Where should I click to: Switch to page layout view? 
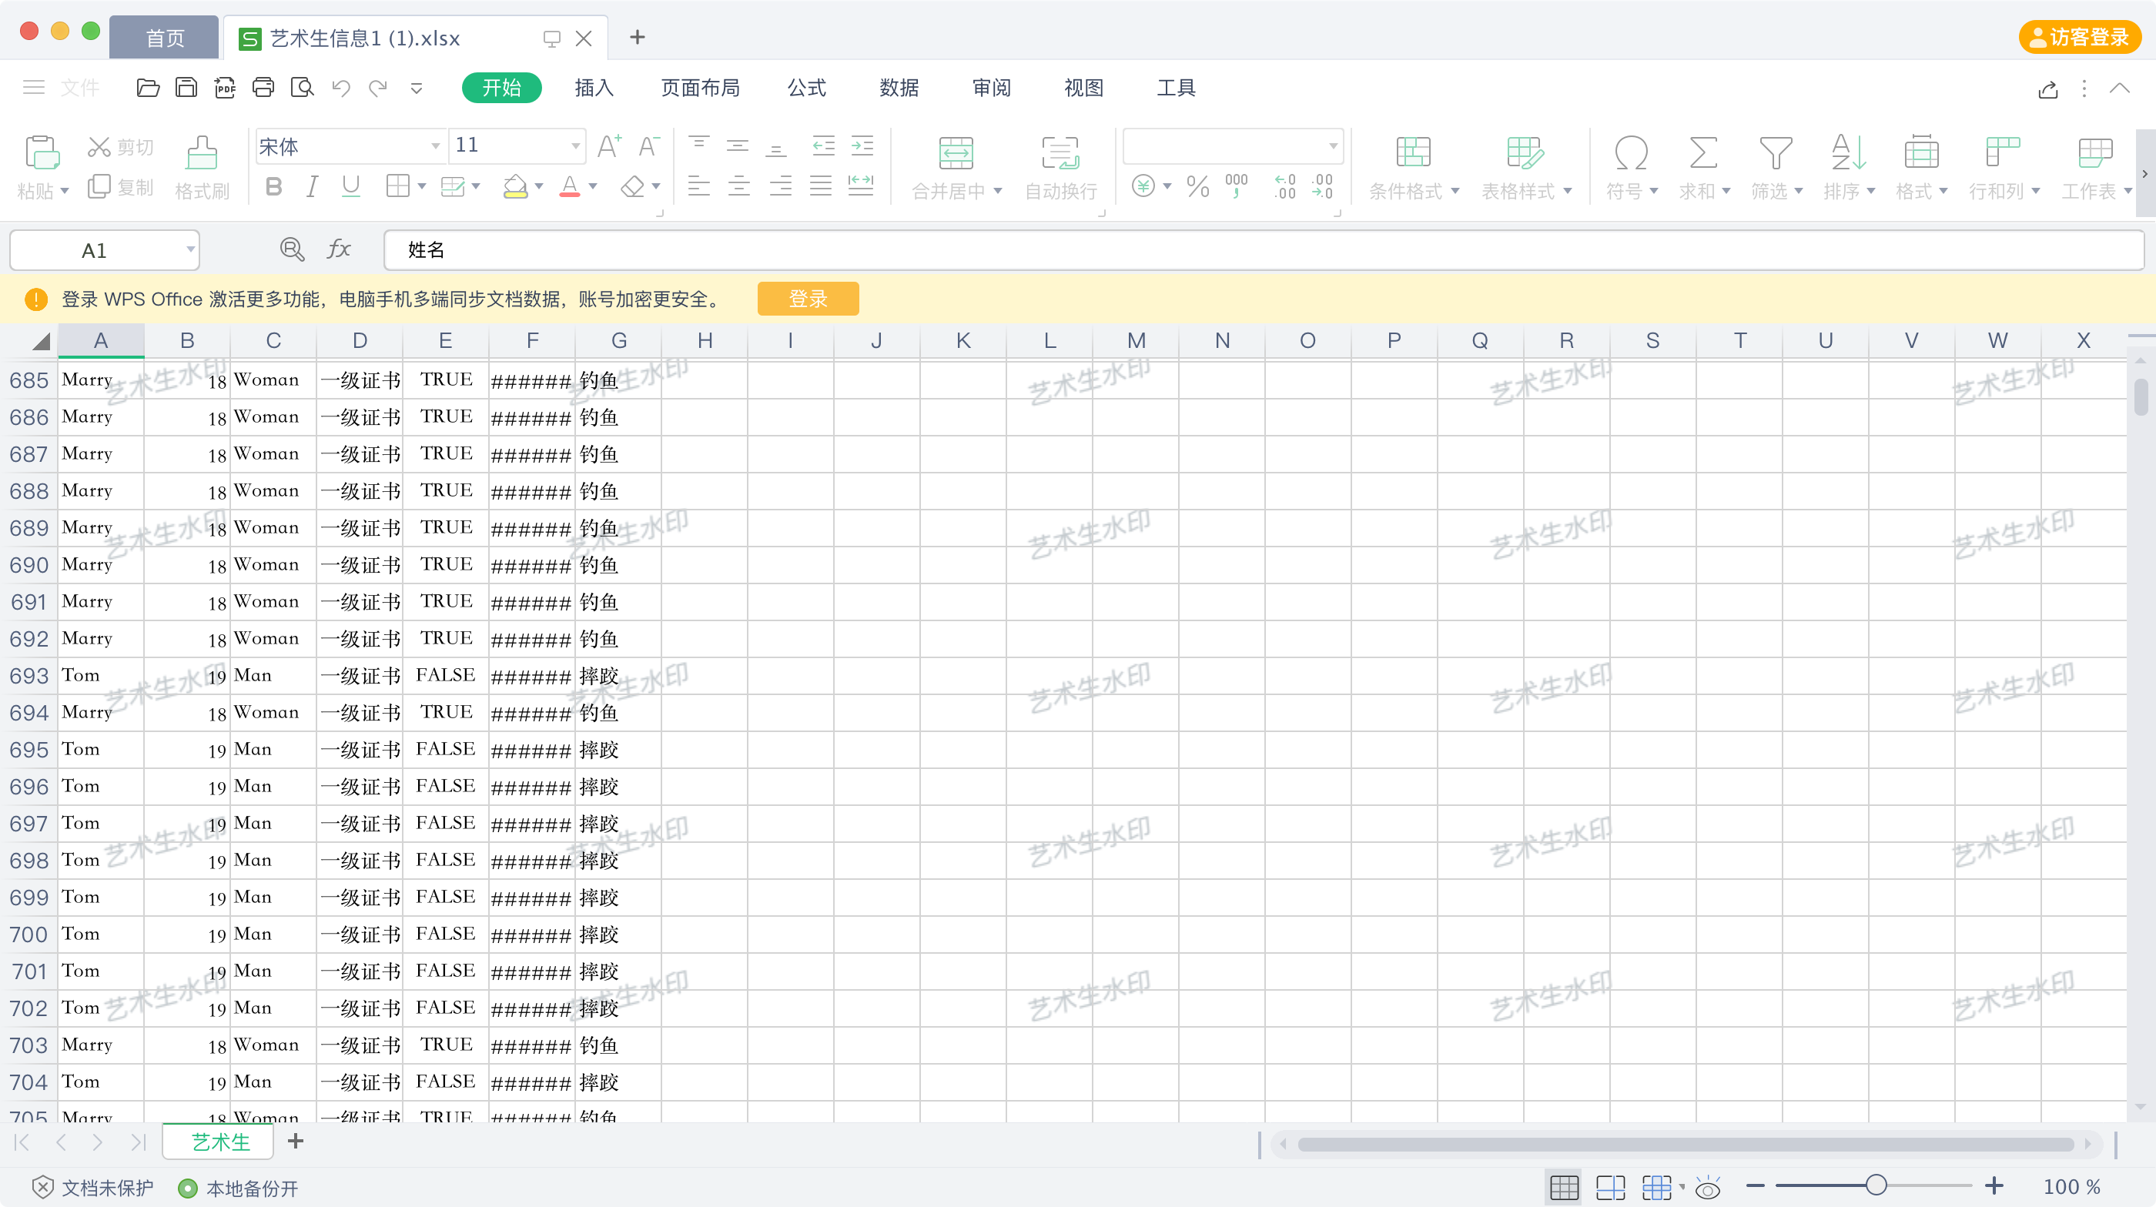1609,1187
